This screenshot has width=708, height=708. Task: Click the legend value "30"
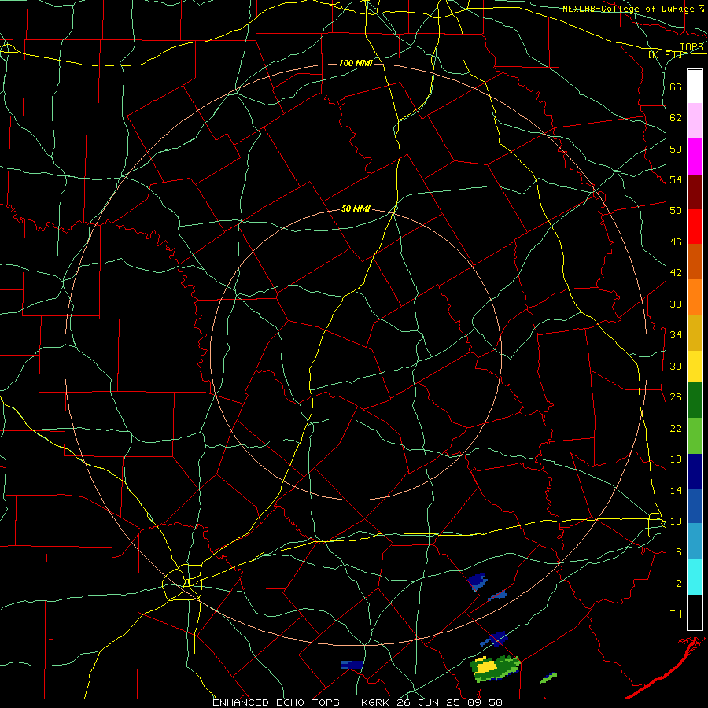(x=676, y=366)
